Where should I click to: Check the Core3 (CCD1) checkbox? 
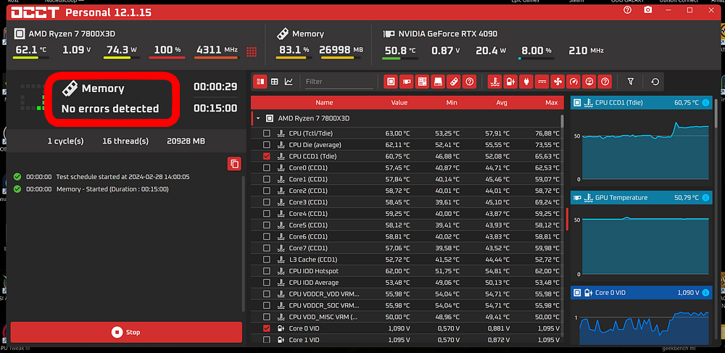[266, 202]
